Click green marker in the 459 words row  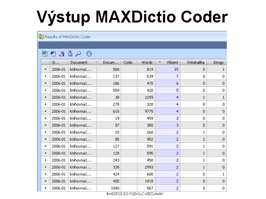45,118
